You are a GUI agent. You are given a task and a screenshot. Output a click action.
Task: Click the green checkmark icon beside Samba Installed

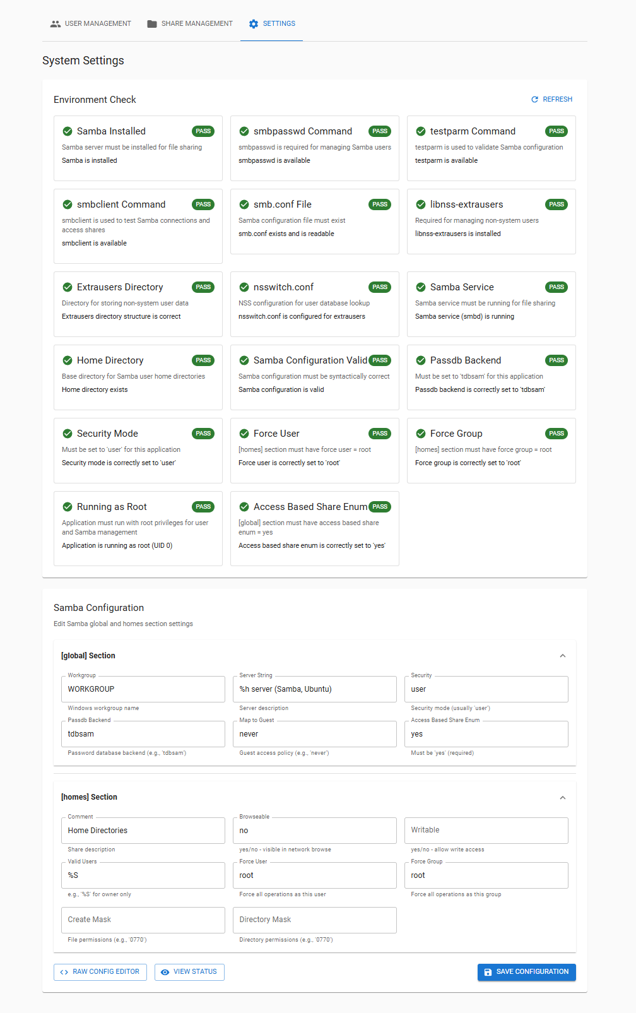tap(68, 131)
